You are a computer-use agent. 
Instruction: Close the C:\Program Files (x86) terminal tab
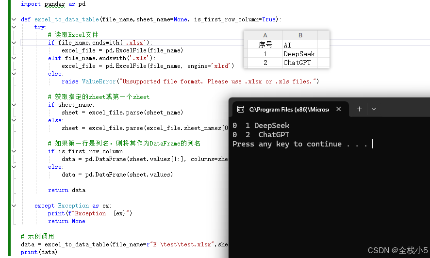[339, 109]
